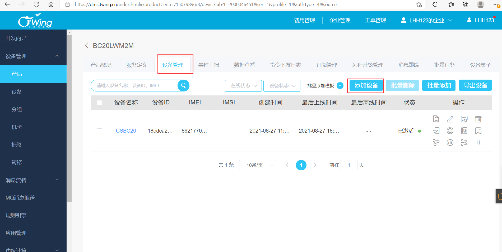Click the magnifier icon to search devices
Screen dimensions: 502x252
click(183, 85)
